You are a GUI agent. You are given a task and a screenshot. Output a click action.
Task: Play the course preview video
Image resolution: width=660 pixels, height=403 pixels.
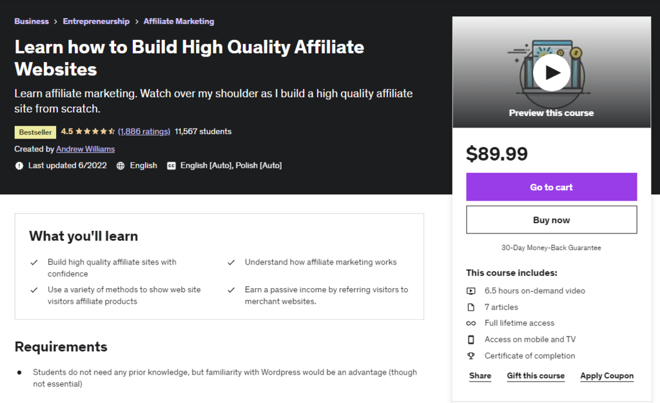[551, 72]
